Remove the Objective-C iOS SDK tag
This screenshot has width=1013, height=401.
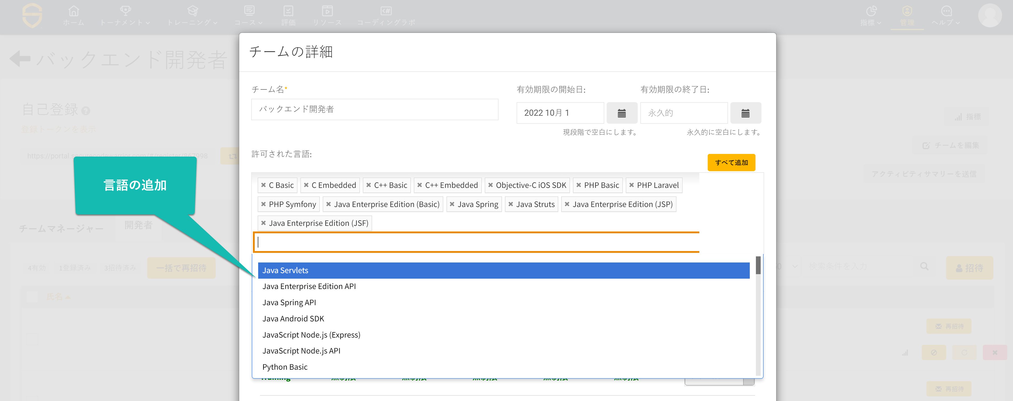490,185
